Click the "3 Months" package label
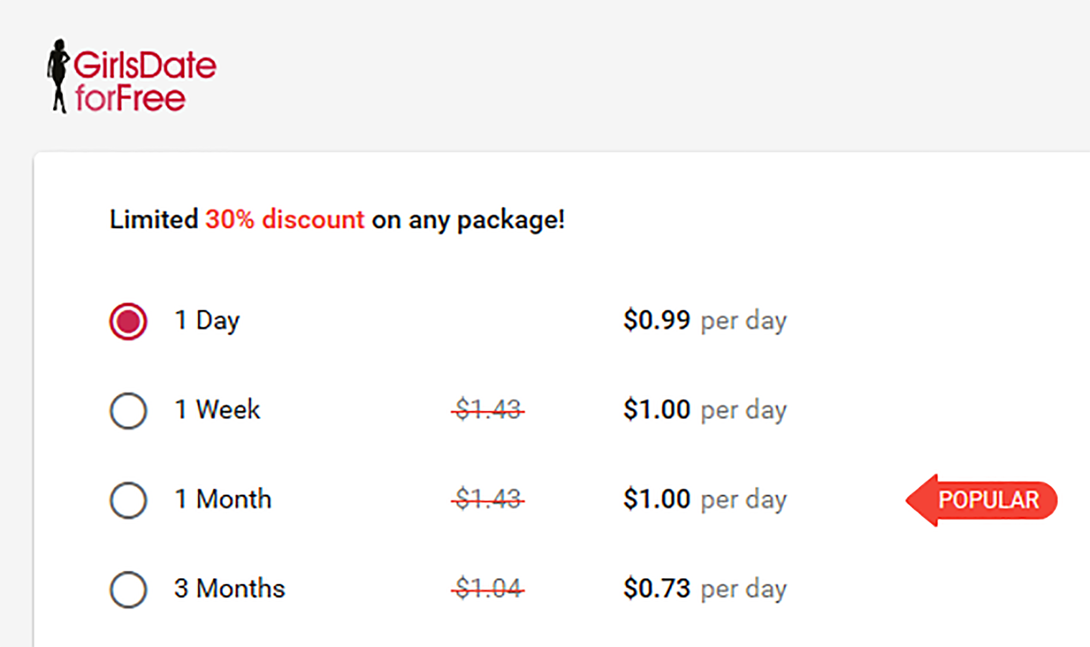 pos(229,589)
